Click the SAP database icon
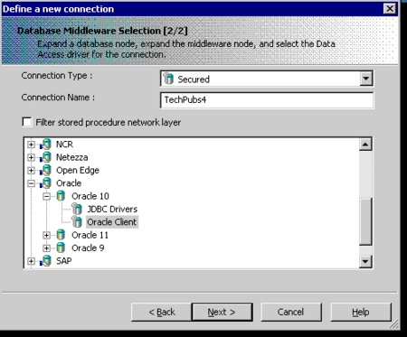407x337 pixels. tap(45, 261)
